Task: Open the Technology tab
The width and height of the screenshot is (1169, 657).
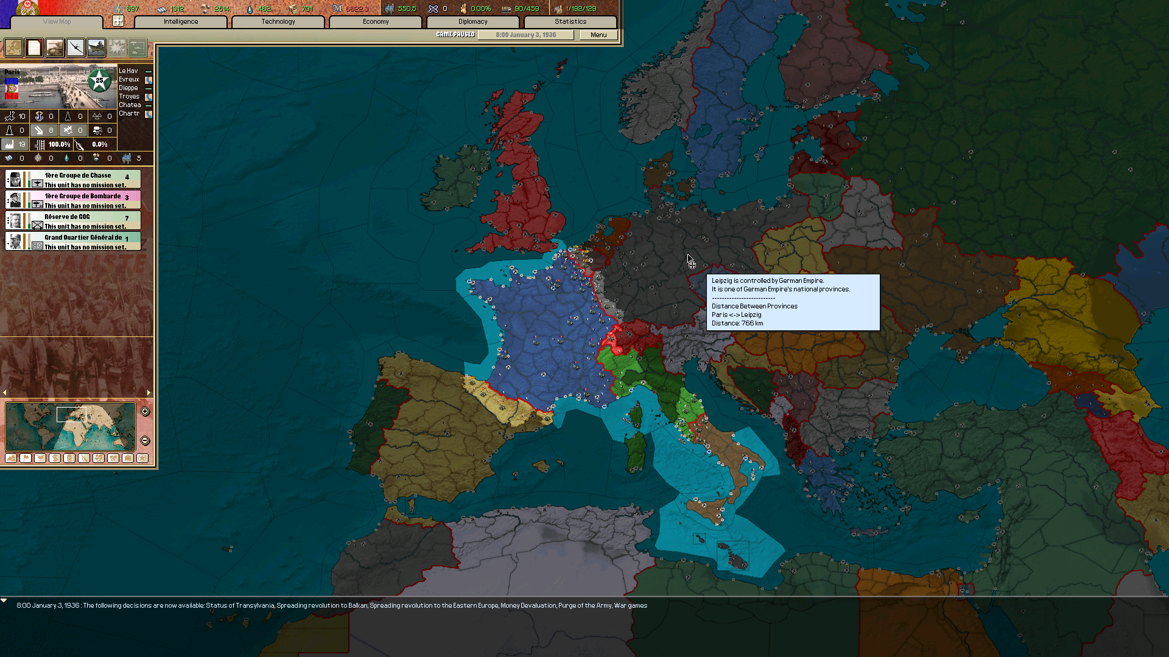Action: 278,22
